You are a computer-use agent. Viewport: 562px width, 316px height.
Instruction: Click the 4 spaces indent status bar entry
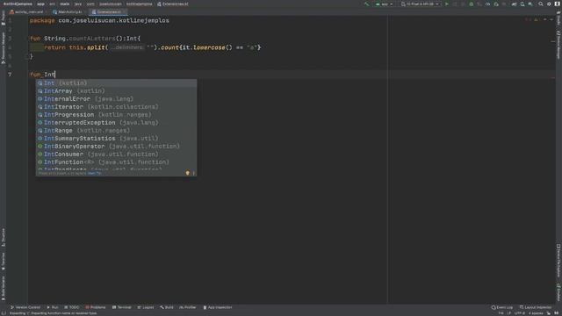coord(536,313)
